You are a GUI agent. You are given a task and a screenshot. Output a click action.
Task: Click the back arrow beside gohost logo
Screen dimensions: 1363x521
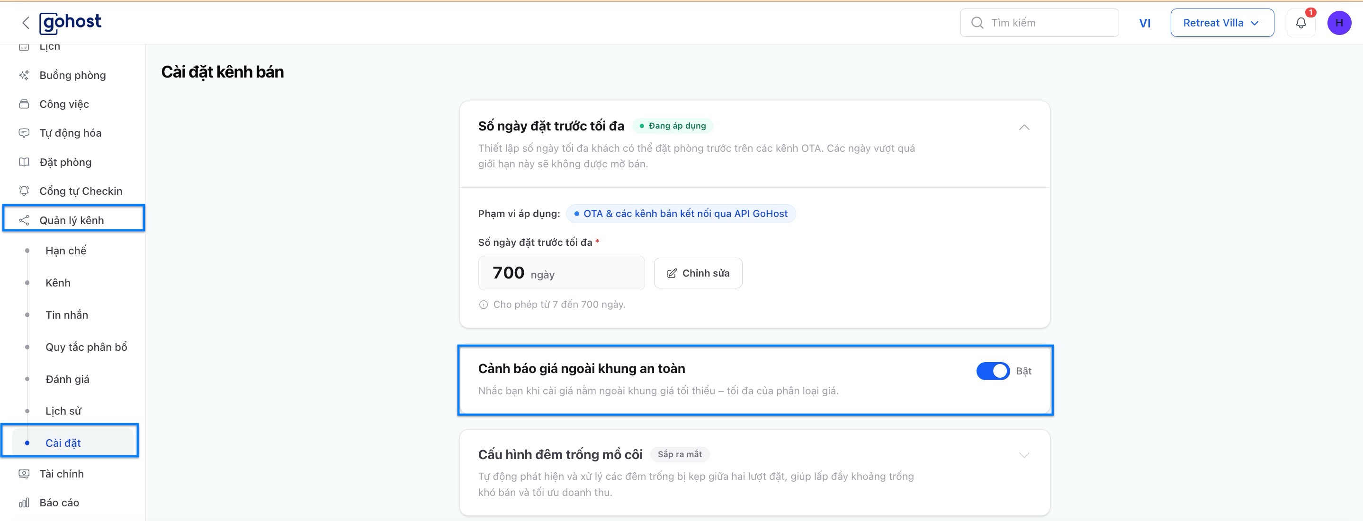(25, 23)
